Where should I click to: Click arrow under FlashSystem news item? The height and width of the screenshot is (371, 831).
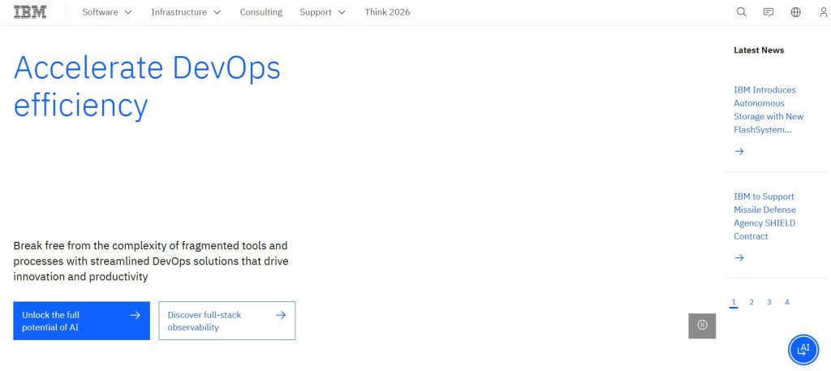click(738, 151)
